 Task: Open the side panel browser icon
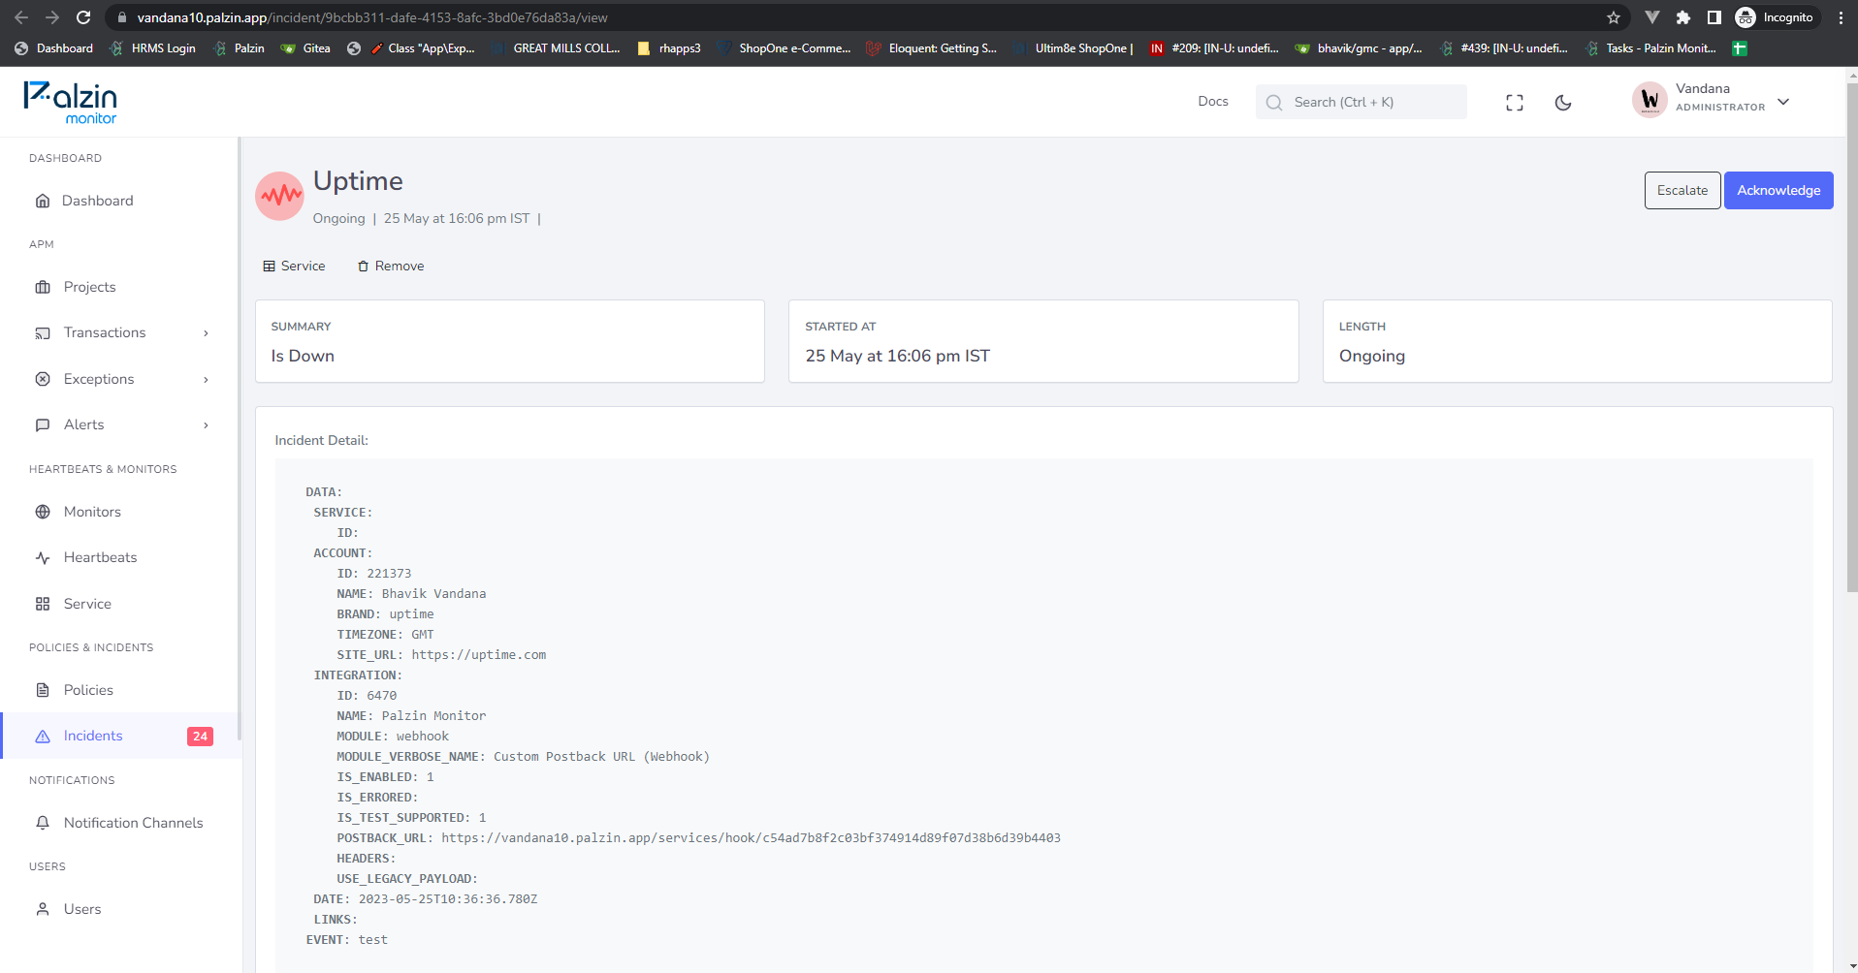[1714, 17]
